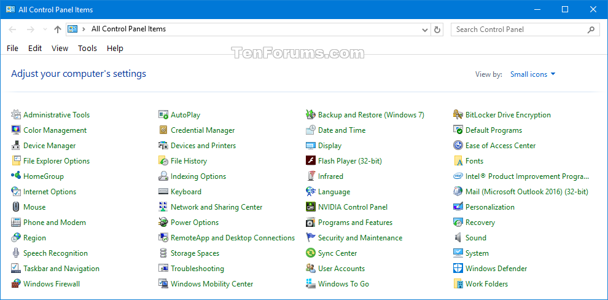Screen dimensions: 608x300
Task: Open Personalization link
Action: tap(489, 207)
